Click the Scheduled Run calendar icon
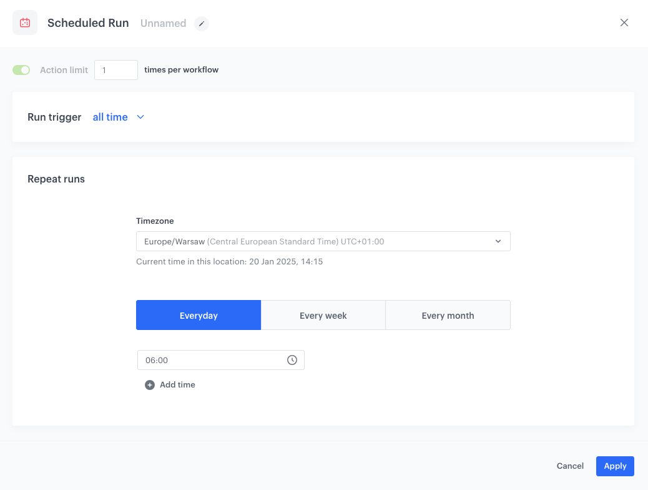The width and height of the screenshot is (648, 490). pyautogui.click(x=25, y=23)
